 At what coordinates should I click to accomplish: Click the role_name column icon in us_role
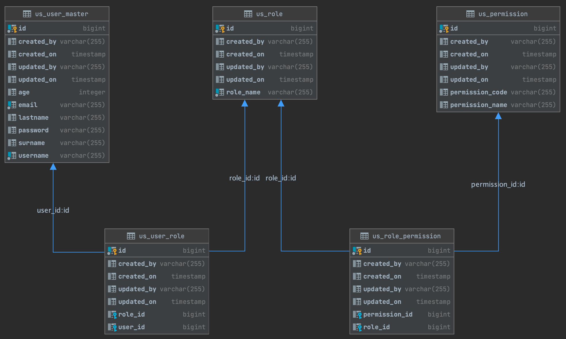220,92
